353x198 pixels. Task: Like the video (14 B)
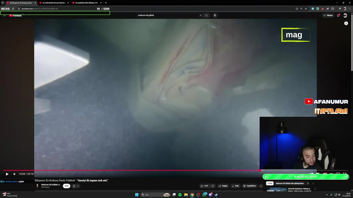pyautogui.click(x=204, y=186)
